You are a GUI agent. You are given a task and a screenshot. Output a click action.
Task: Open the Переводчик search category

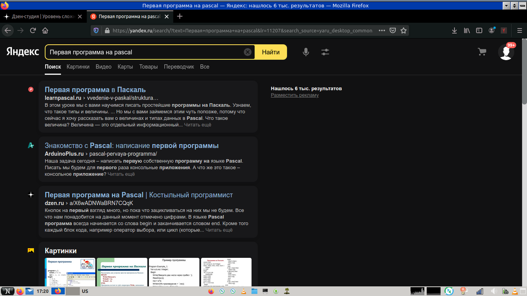tap(179, 67)
